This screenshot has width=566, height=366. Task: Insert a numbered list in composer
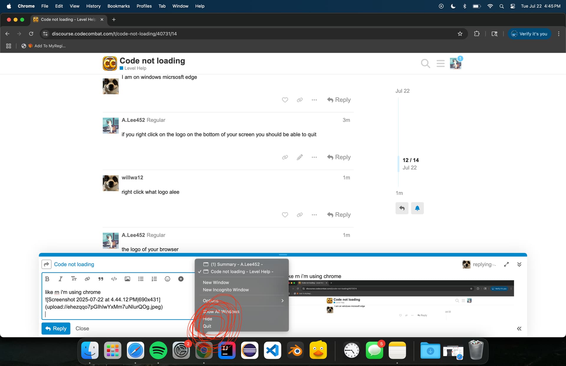[154, 279]
